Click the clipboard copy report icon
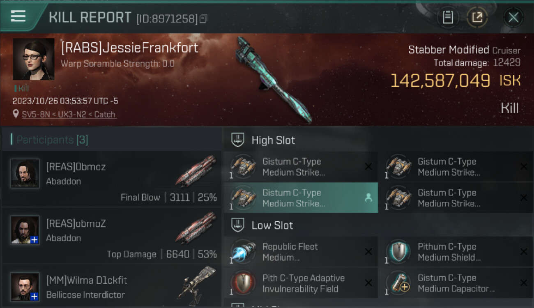The height and width of the screenshot is (308, 534). 448,17
